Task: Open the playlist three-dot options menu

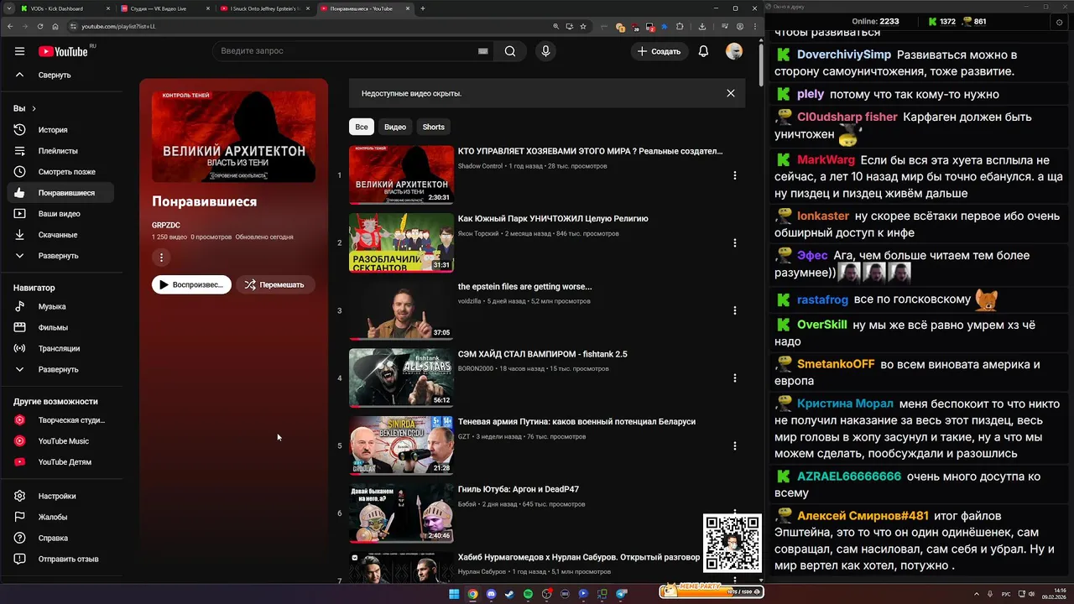Action: tap(162, 258)
